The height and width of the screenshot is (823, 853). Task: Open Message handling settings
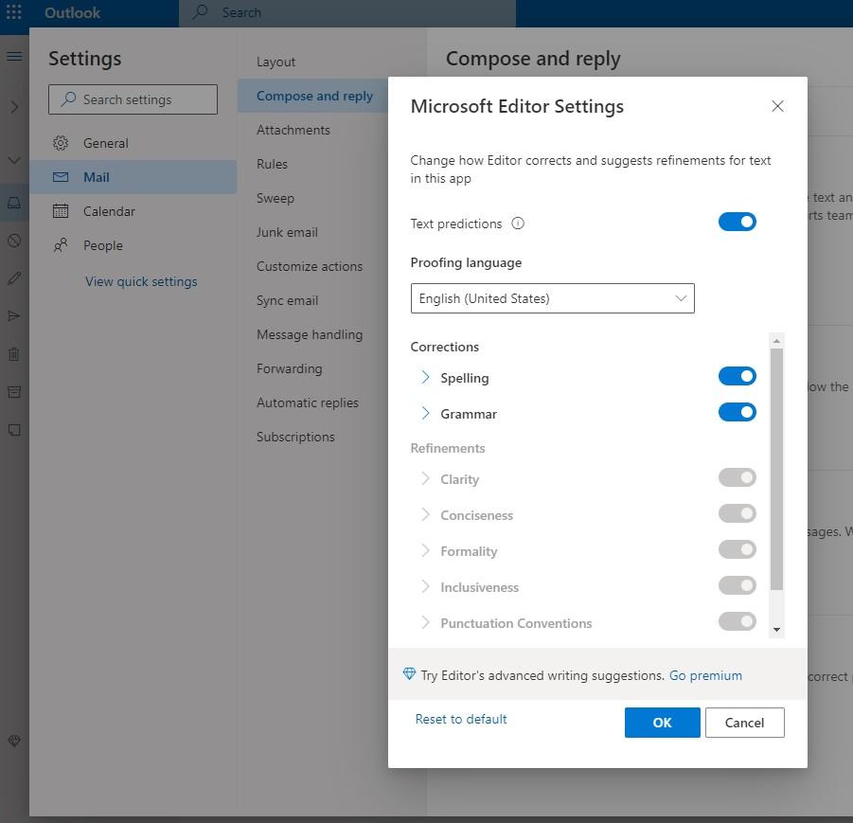tap(309, 334)
